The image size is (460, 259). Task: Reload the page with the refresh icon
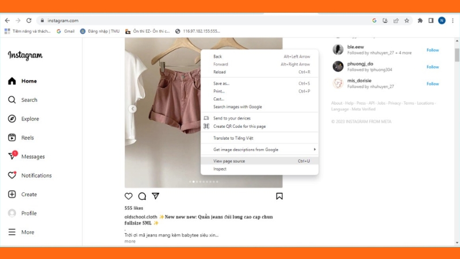29,21
